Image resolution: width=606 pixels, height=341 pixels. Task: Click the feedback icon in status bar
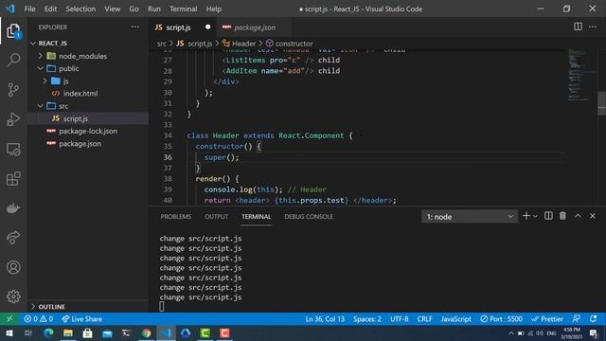point(576,319)
